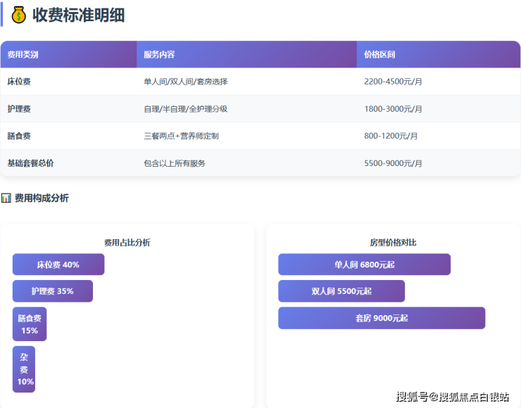Click the 双人间 5500元起 bar
Image resolution: width=521 pixels, height=408 pixels.
click(341, 291)
